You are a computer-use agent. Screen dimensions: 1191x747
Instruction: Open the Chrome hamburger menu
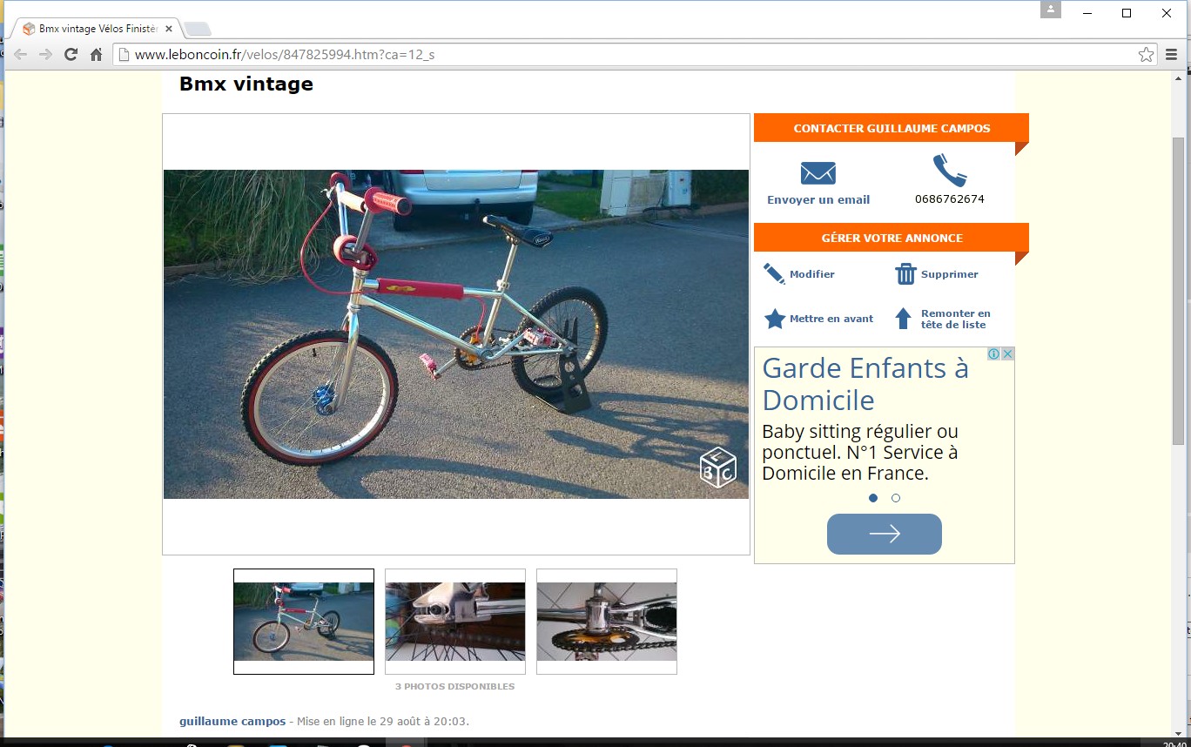pyautogui.click(x=1171, y=55)
